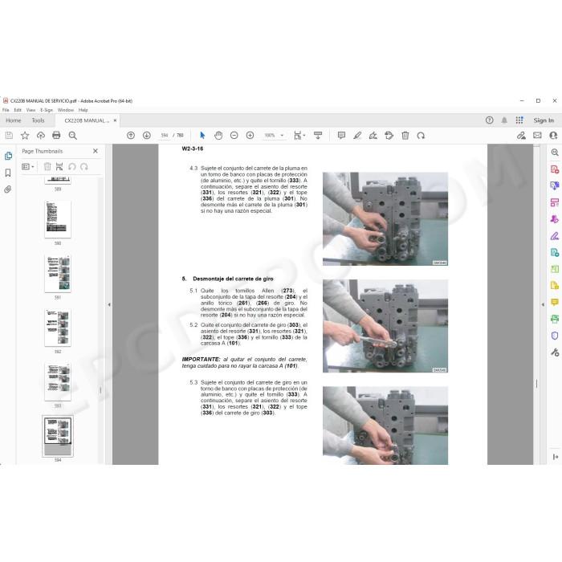Open the E-Sign menu
This screenshot has width=562, height=562.
point(47,110)
